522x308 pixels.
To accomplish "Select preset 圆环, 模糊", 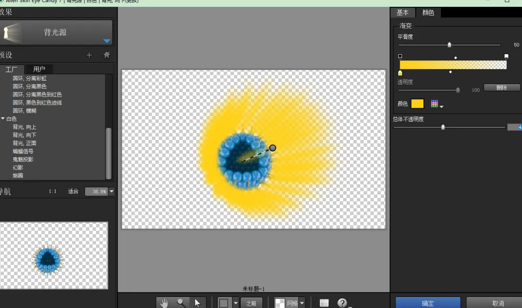I will pos(24,111).
